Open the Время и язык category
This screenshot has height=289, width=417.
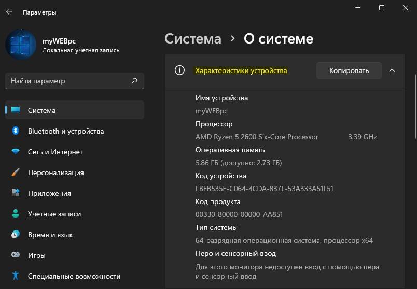pos(75,235)
